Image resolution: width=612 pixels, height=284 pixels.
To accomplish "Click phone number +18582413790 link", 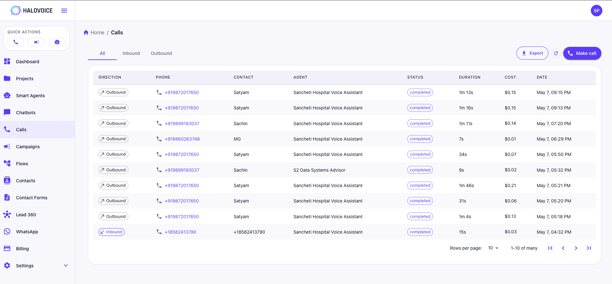I will 180,232.
